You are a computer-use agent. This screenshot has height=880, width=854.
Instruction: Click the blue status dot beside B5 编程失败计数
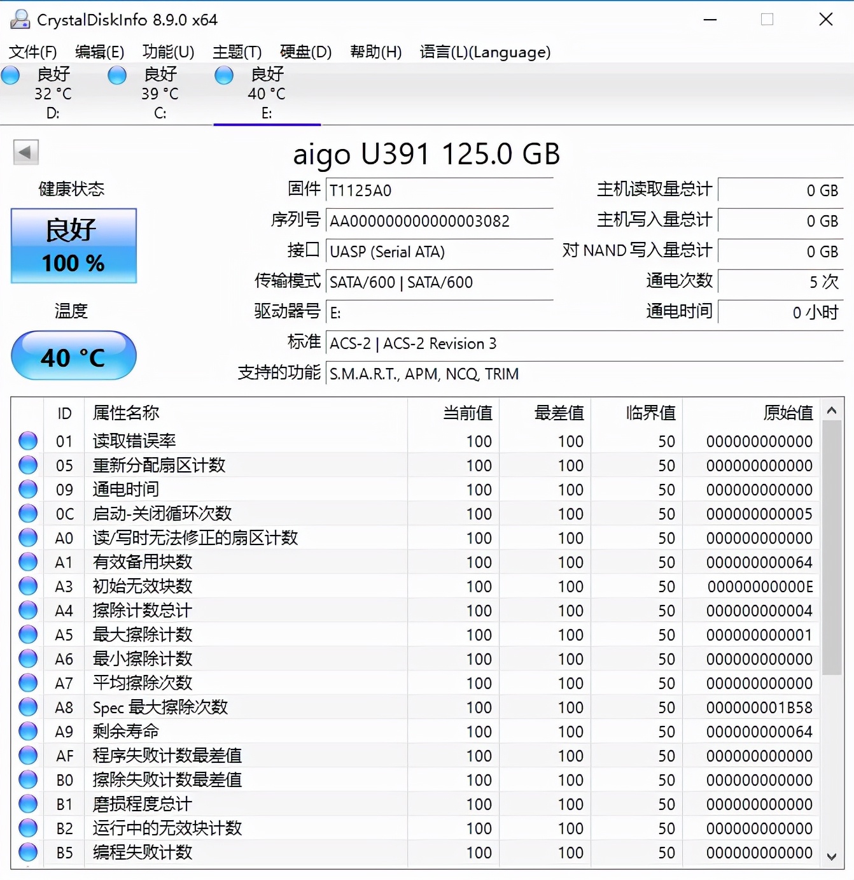27,852
